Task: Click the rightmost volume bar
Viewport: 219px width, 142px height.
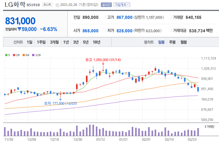Action: [x=198, y=132]
